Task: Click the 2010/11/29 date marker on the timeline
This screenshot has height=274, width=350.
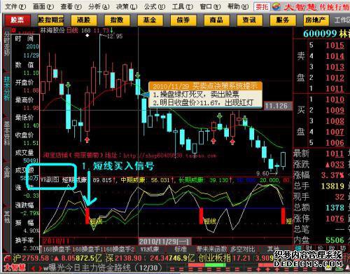Action: (165, 241)
